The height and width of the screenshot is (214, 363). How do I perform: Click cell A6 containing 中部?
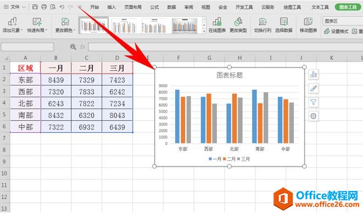pos(25,127)
